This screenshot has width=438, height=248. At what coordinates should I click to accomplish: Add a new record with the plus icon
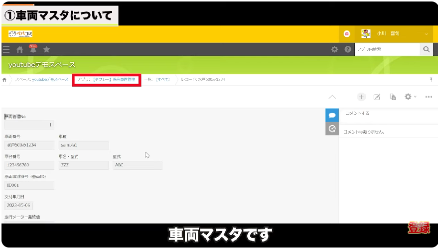(361, 97)
